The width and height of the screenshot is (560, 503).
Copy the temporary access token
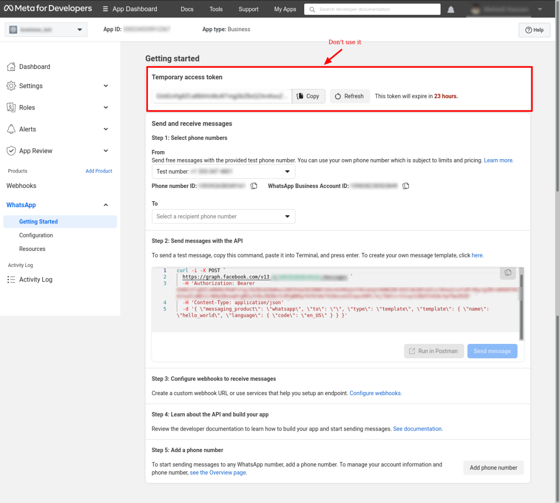pyautogui.click(x=308, y=96)
